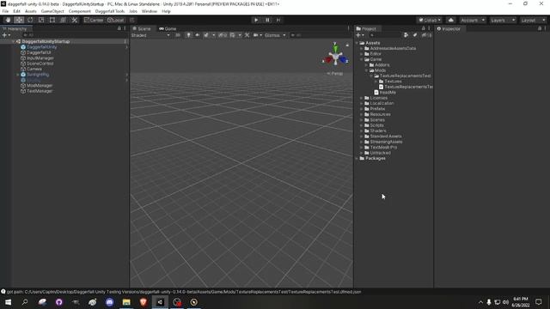The height and width of the screenshot is (309, 550).
Task: Toggle scene audio speaker icon
Action: 197,35
